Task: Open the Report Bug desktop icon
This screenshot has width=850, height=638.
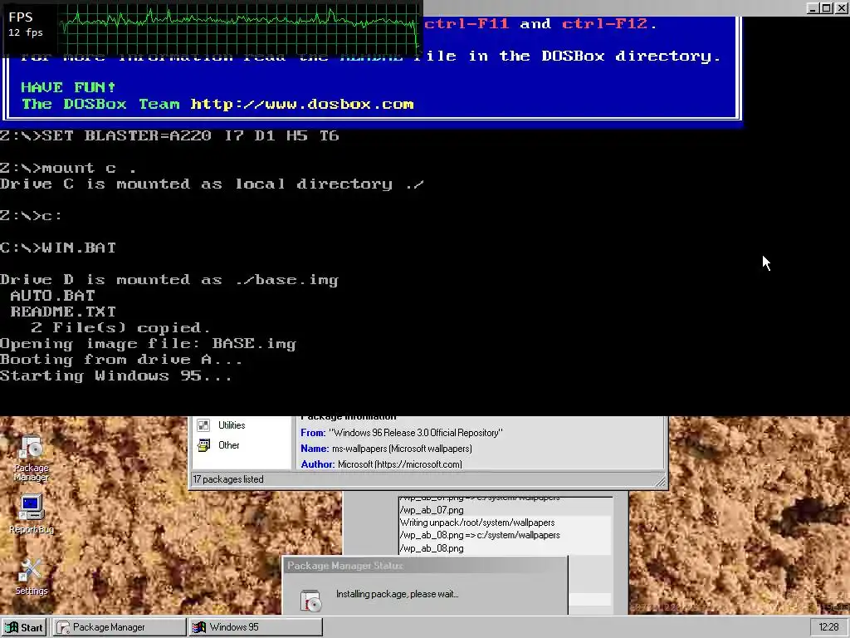Action: point(31,513)
